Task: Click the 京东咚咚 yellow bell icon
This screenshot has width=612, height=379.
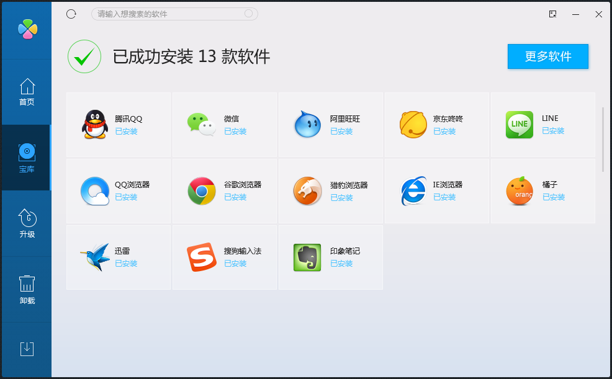Action: [413, 125]
